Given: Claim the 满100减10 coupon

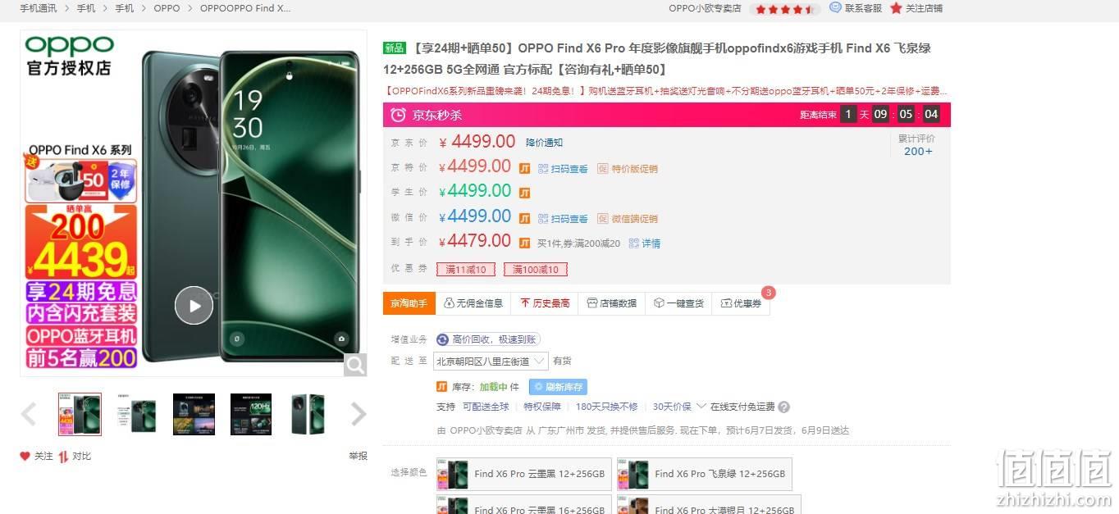Looking at the screenshot, I should pos(536,270).
